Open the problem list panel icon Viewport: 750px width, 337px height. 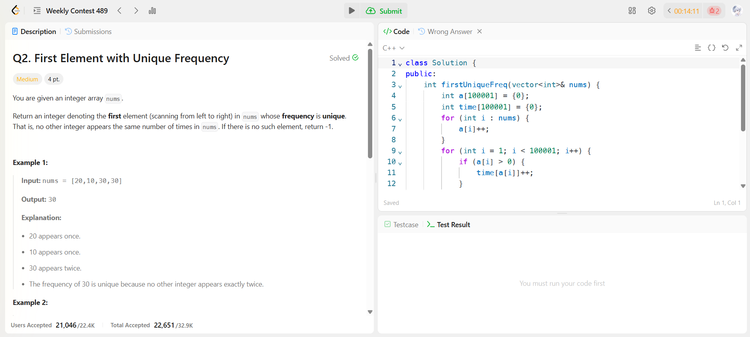click(x=37, y=11)
